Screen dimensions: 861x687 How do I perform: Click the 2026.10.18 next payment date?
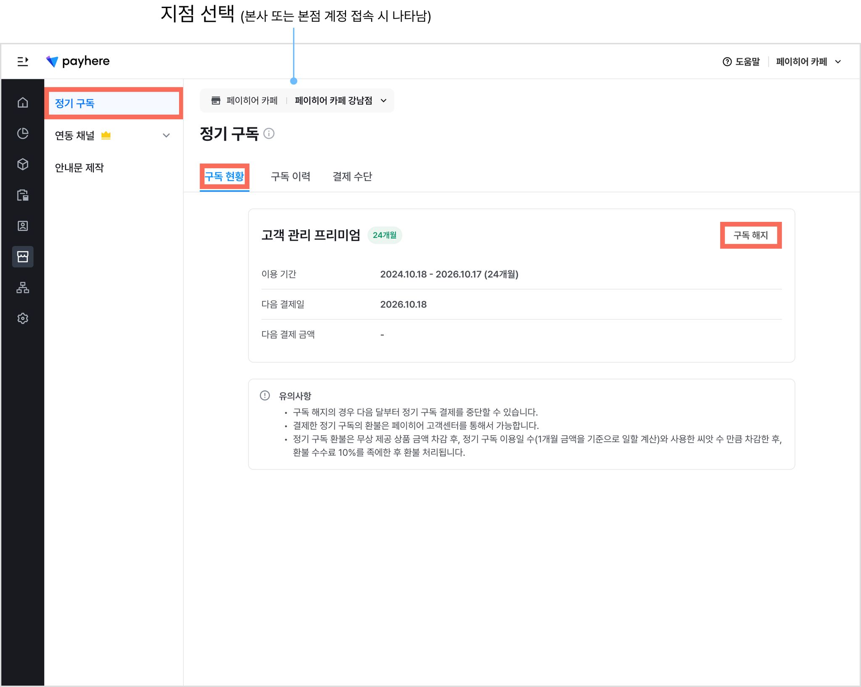click(403, 305)
